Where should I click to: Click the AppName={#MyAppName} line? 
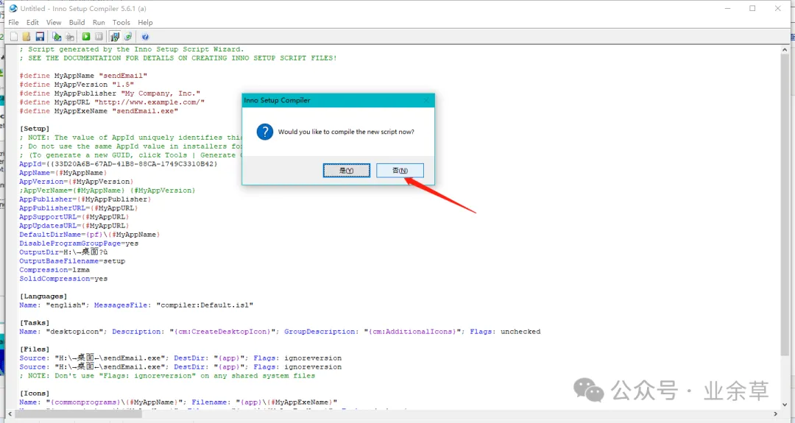tap(63, 173)
